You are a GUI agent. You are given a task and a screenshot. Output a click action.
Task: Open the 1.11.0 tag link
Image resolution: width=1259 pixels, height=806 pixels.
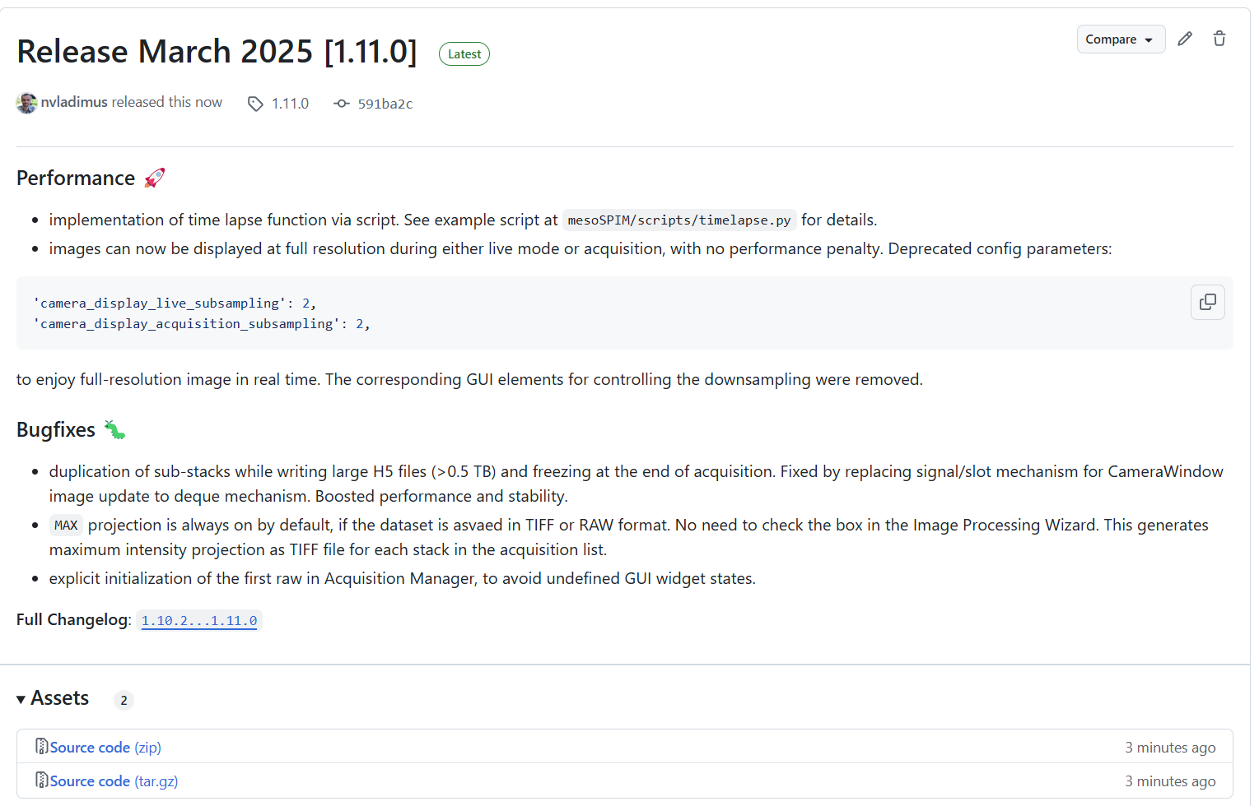point(290,104)
